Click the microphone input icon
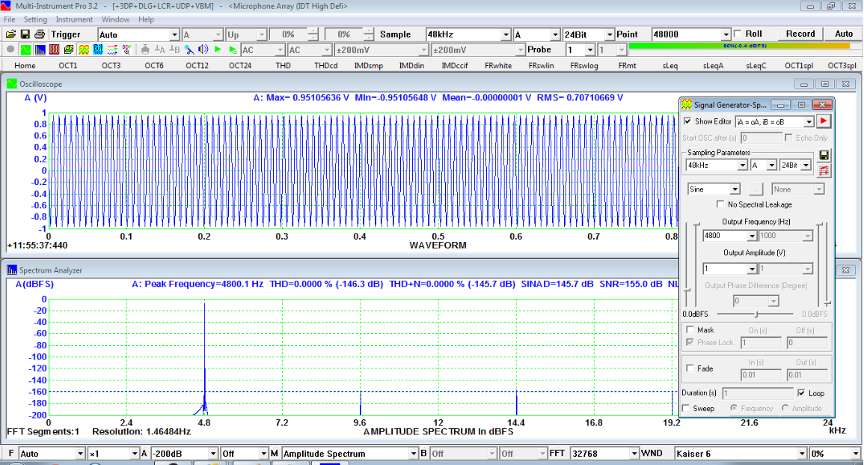Viewport: 864px width, 465px height. [189, 49]
